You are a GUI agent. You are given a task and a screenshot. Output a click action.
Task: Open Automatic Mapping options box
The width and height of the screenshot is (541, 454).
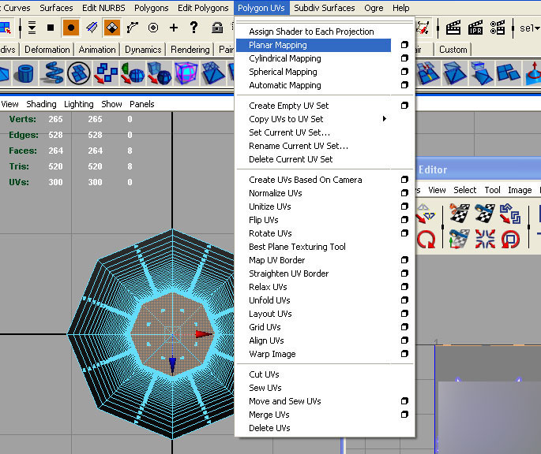pyautogui.click(x=404, y=85)
